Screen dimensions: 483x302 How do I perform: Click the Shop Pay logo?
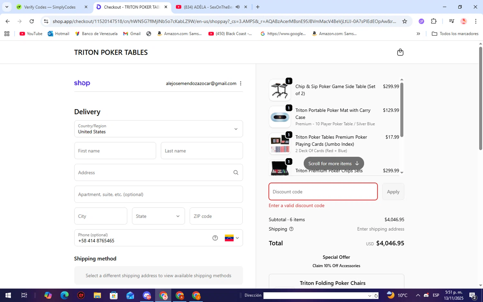pos(82,83)
